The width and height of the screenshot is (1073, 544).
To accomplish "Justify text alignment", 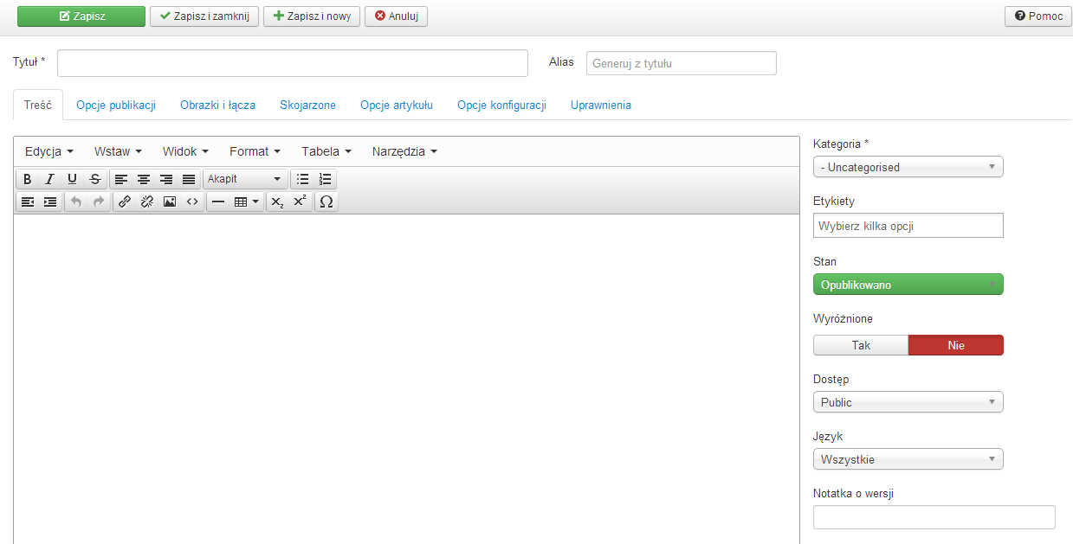I will pyautogui.click(x=189, y=180).
